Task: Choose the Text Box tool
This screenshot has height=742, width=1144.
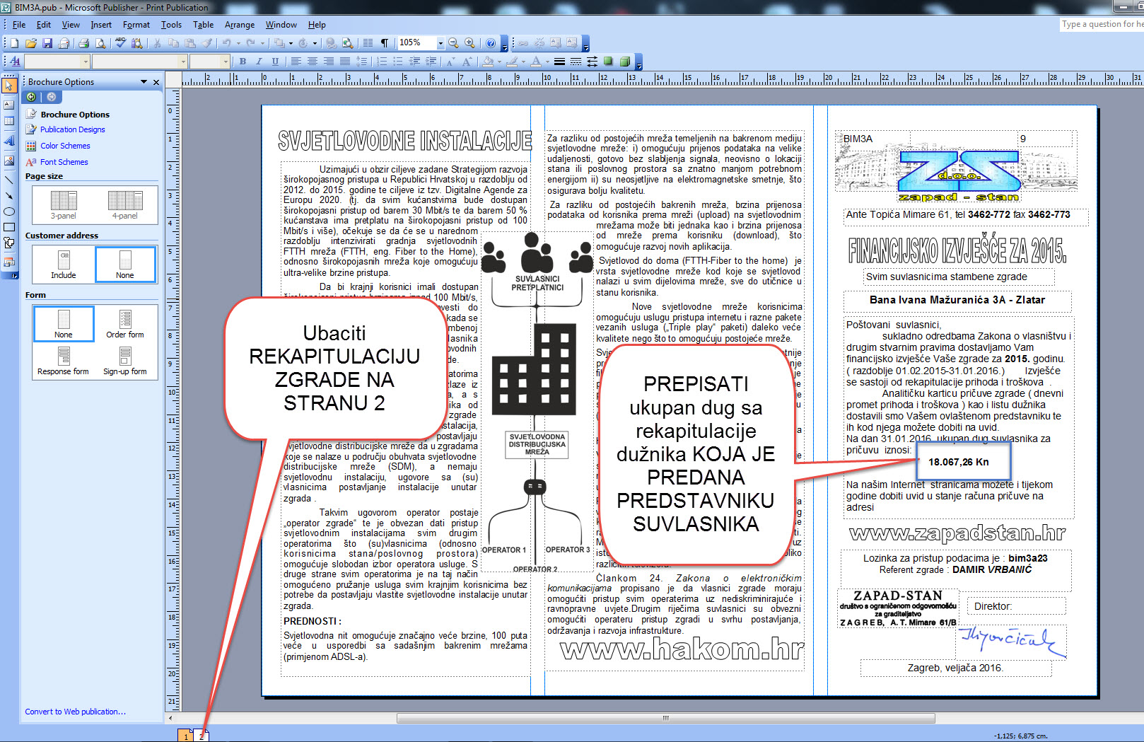Action: [x=8, y=105]
